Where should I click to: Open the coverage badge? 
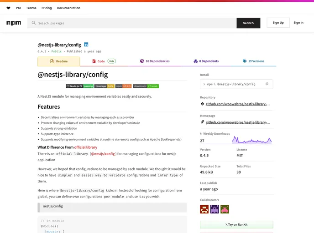(105, 86)
